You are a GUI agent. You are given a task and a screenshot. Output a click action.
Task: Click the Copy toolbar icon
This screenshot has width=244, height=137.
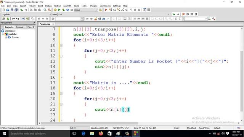tap(35, 10)
